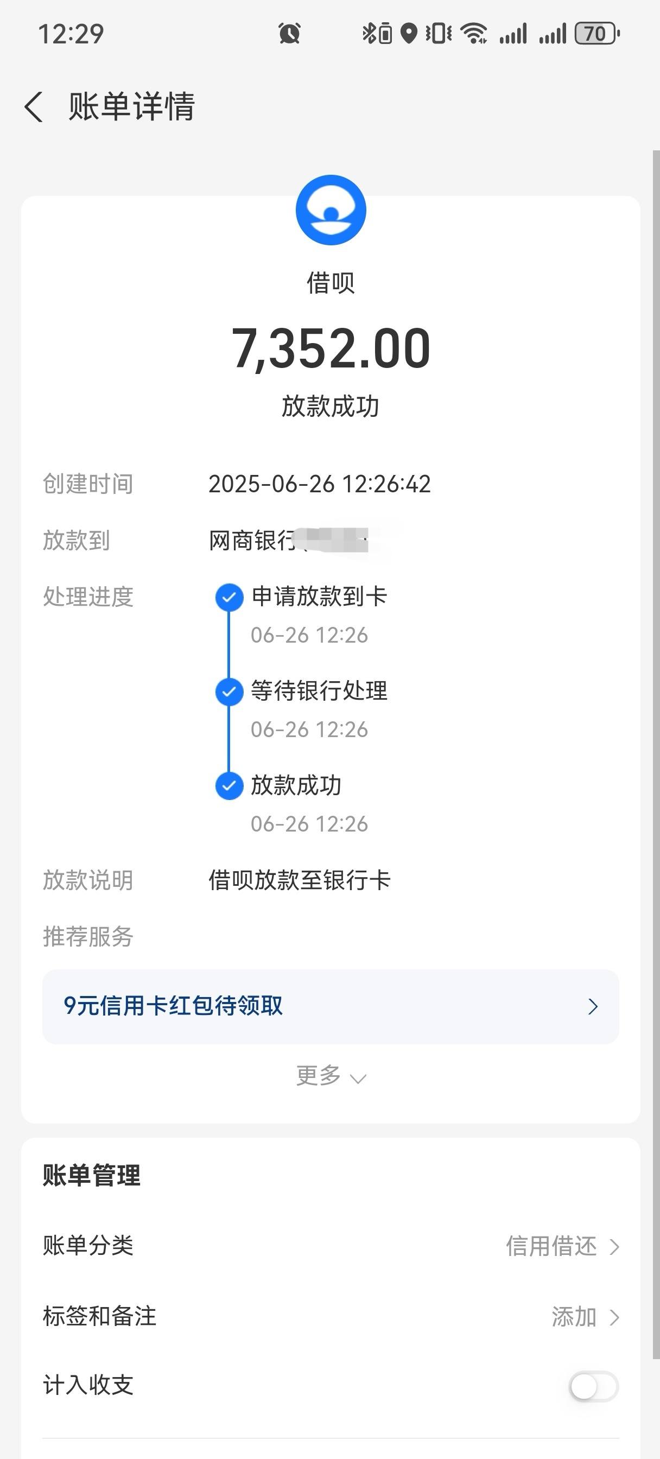
Task: Tap the alarm clock status icon
Action: [x=289, y=34]
